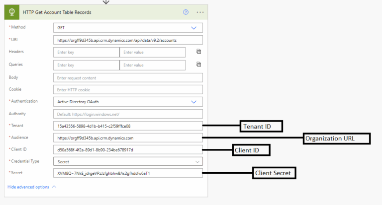Click the Authentication field label
The width and height of the screenshot is (382, 205).
point(23,101)
